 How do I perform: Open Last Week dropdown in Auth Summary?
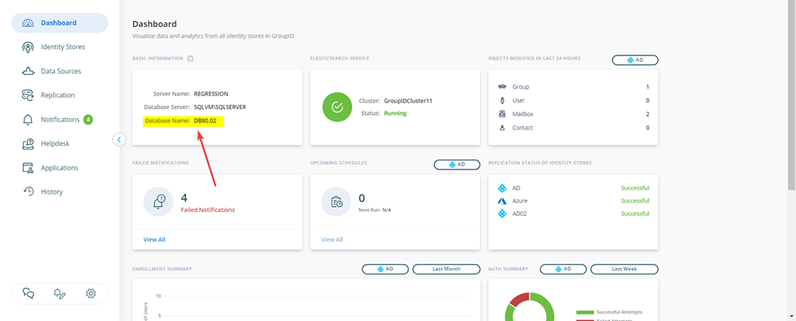[625, 270]
